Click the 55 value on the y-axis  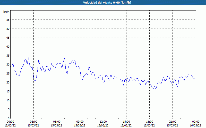tap(8, 20)
